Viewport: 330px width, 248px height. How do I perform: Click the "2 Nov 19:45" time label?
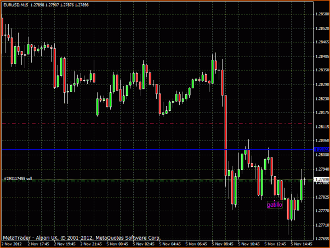65,244
